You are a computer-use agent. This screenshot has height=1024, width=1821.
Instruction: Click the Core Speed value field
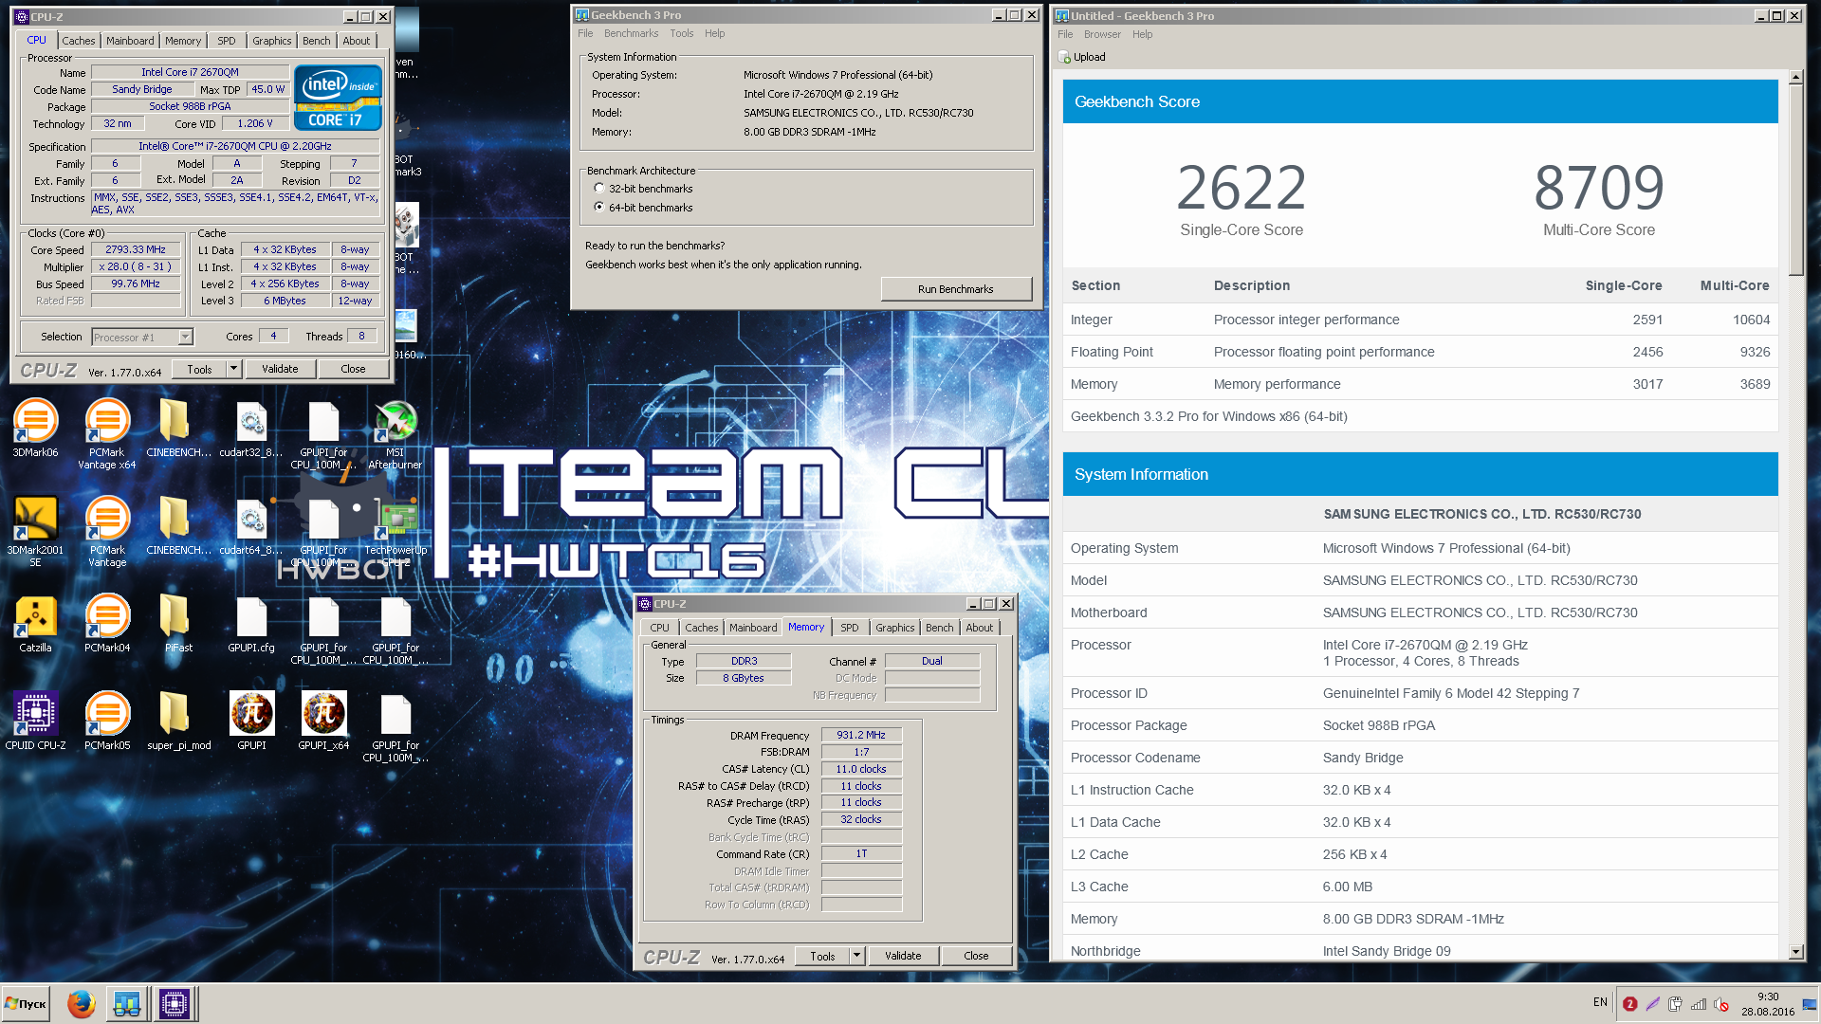(136, 249)
